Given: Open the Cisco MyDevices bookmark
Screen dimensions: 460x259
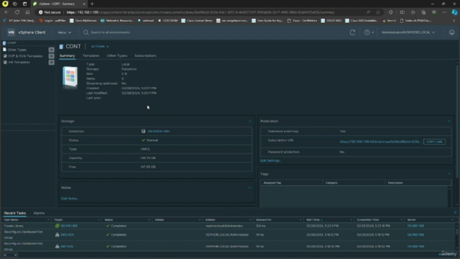Looking at the screenshot, I should (x=83, y=21).
